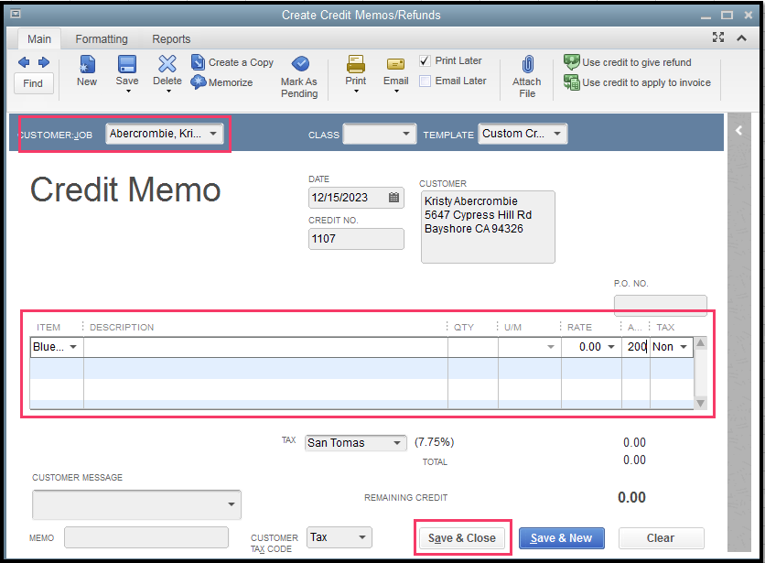Click the Qty cell in first row
This screenshot has height=563, width=765.
click(473, 347)
